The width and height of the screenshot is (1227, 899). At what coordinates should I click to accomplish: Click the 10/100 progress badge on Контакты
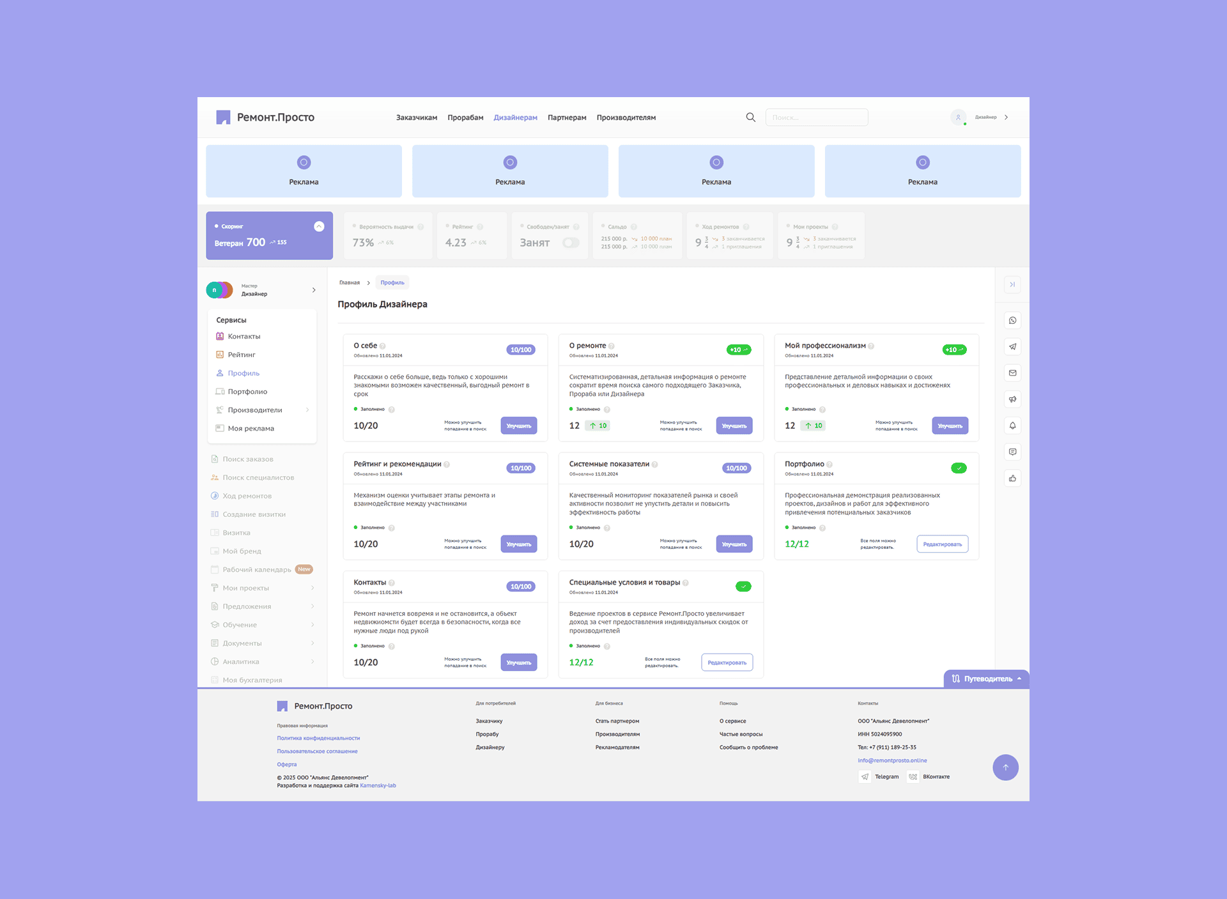521,587
